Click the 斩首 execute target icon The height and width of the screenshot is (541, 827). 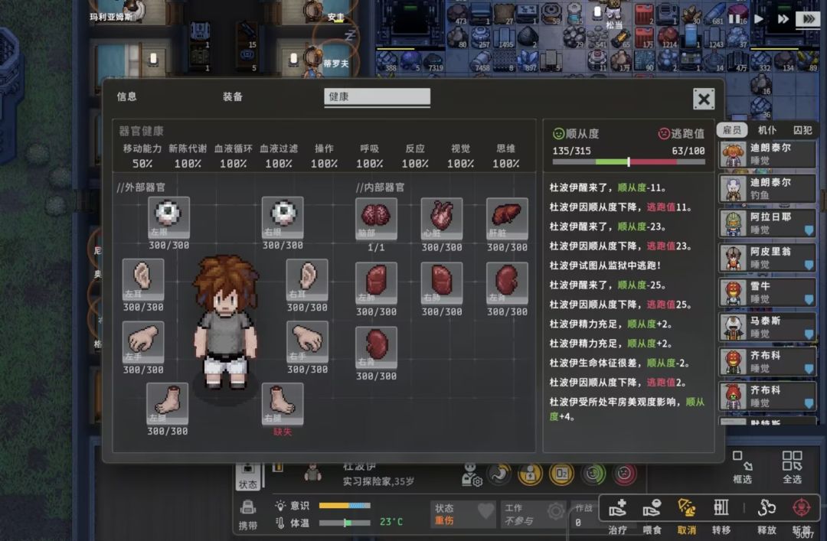[x=802, y=508]
